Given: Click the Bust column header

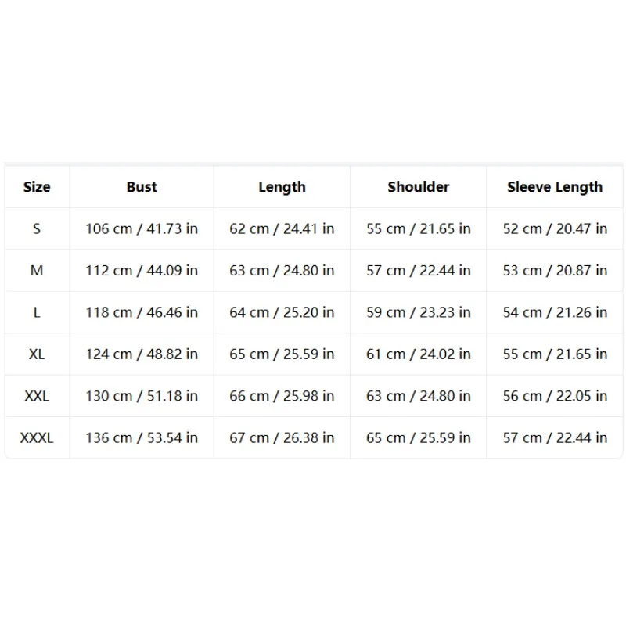Looking at the screenshot, I should click(x=142, y=187).
